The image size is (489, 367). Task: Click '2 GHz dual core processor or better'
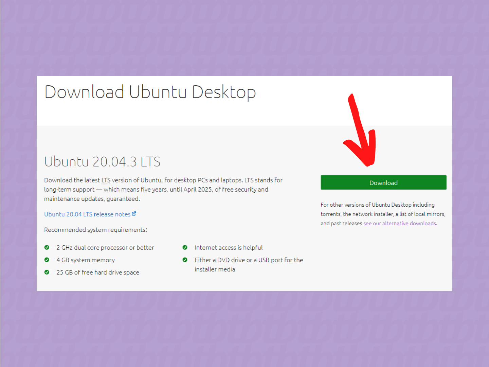click(105, 247)
